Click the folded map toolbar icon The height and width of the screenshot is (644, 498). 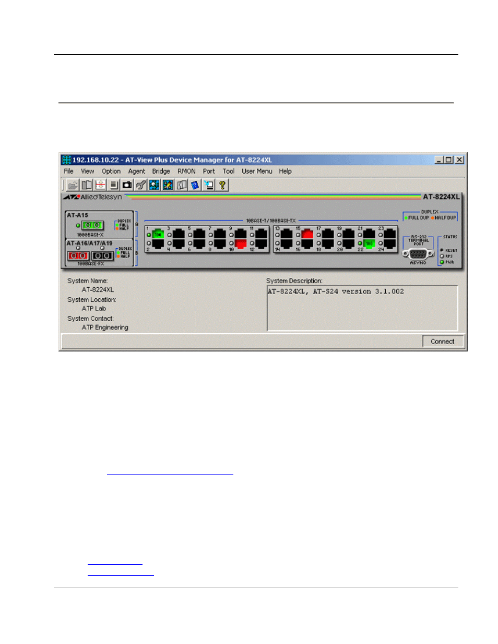coord(182,185)
